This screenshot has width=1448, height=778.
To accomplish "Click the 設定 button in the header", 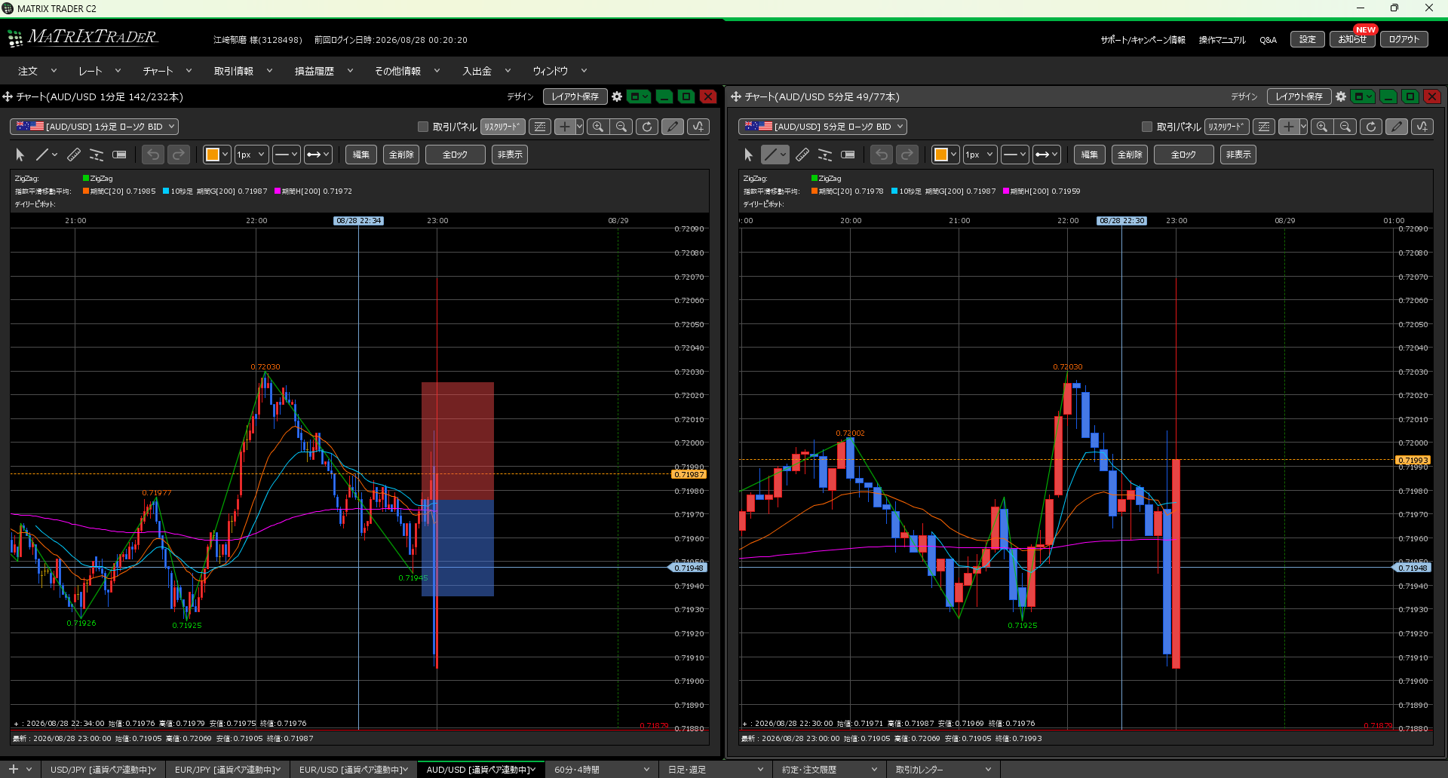I will 1307,39.
